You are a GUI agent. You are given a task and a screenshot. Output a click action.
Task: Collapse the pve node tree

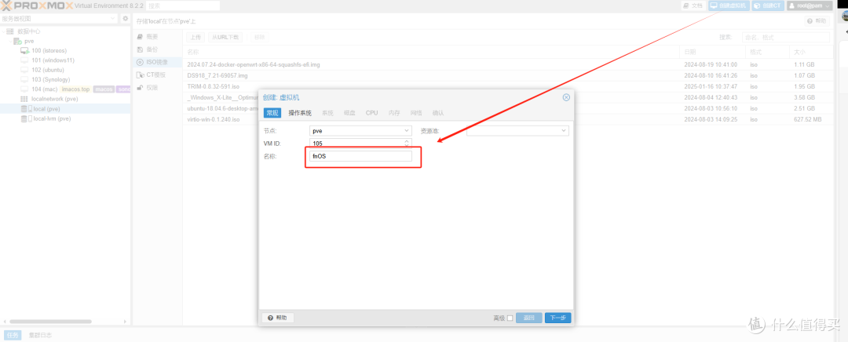pos(9,41)
